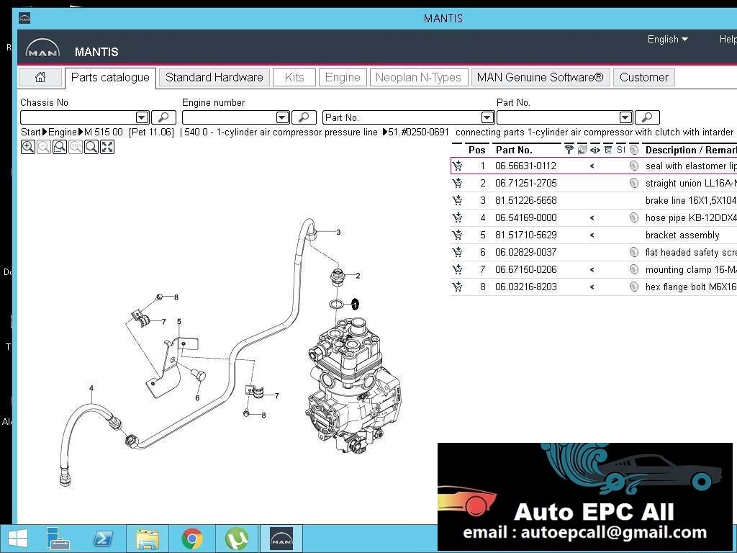
Task: Activate the zoom-to-selection rectangle tool
Action: click(60, 146)
